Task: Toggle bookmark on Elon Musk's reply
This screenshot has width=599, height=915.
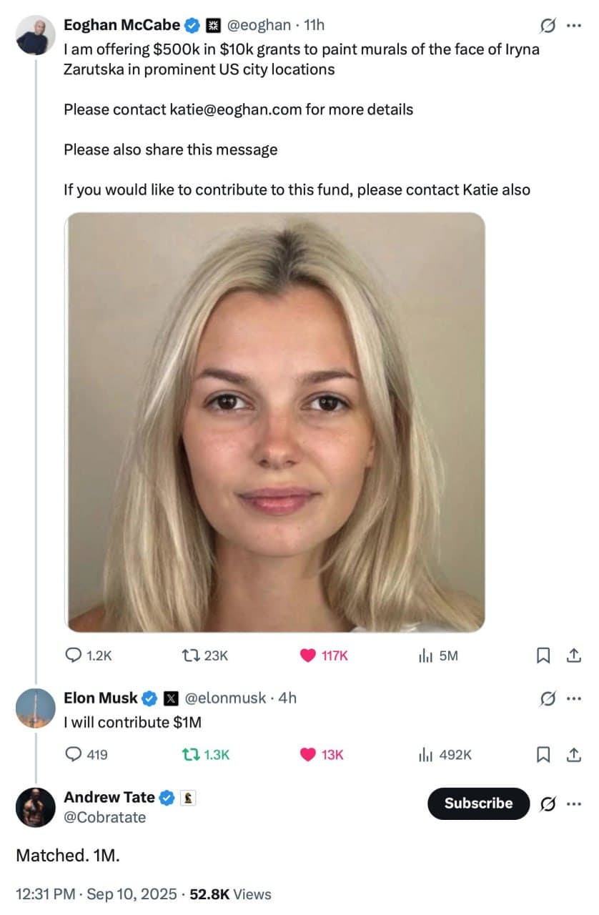Action: click(x=543, y=754)
